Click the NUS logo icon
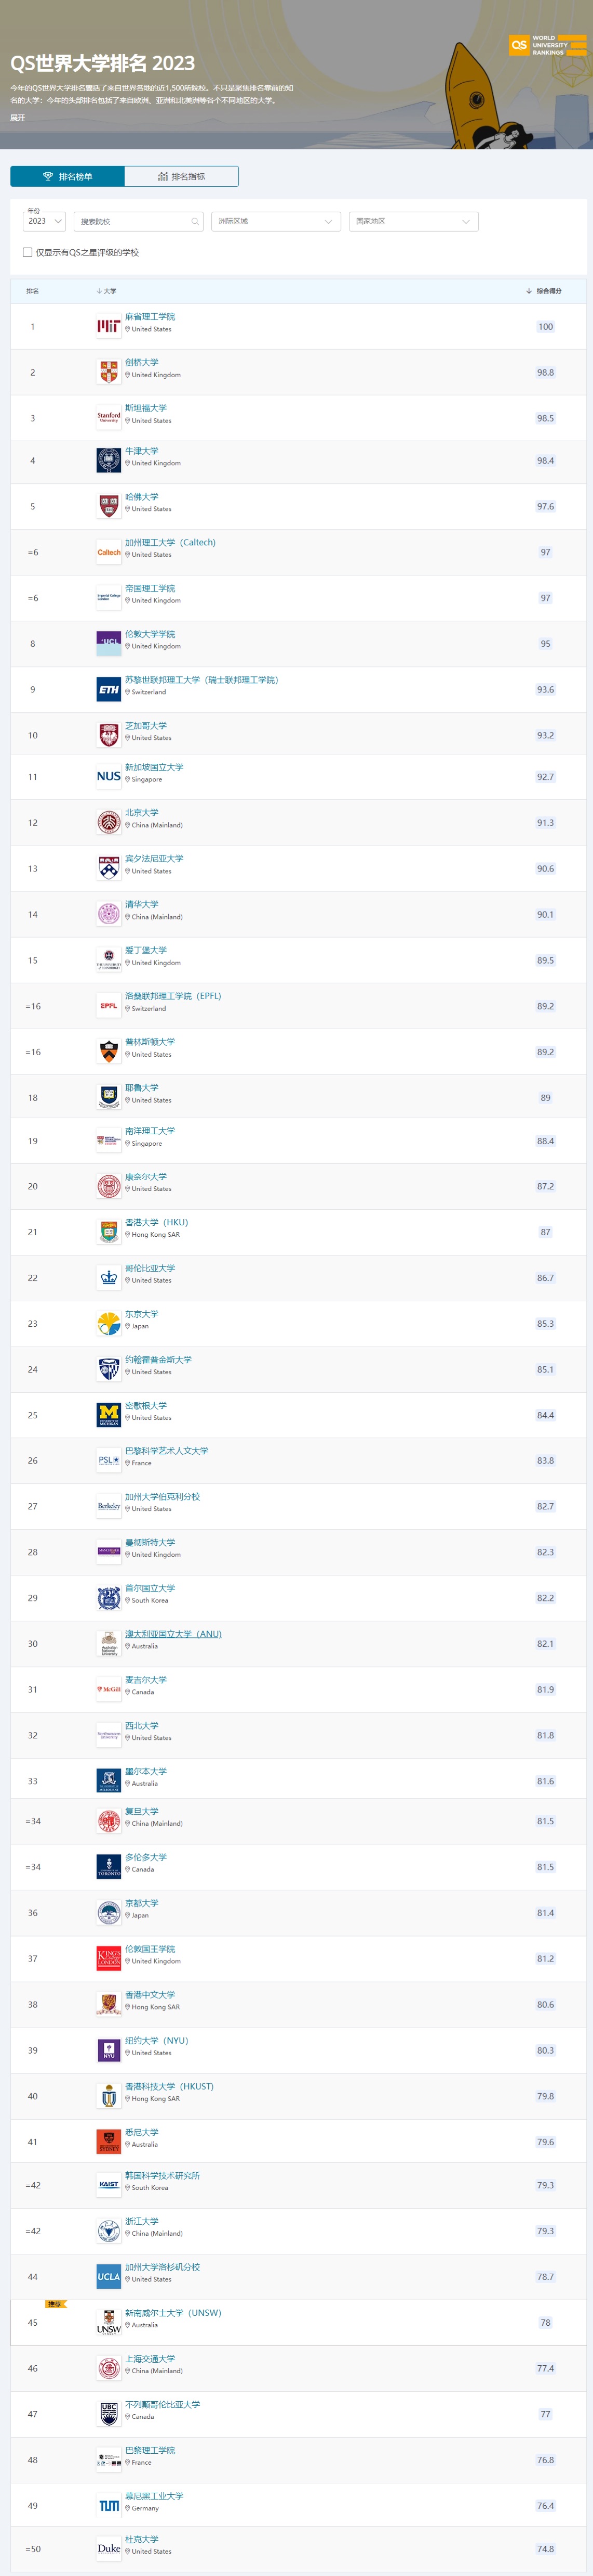 click(x=108, y=775)
